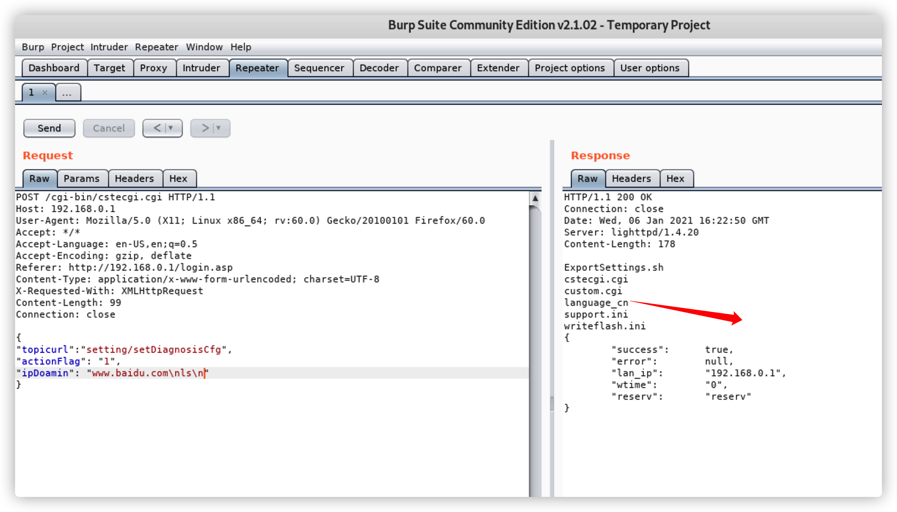Switch to the Request Params tab

tap(82, 178)
